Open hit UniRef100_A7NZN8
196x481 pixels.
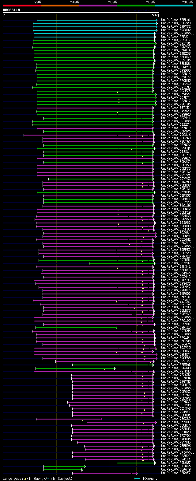[175, 182]
